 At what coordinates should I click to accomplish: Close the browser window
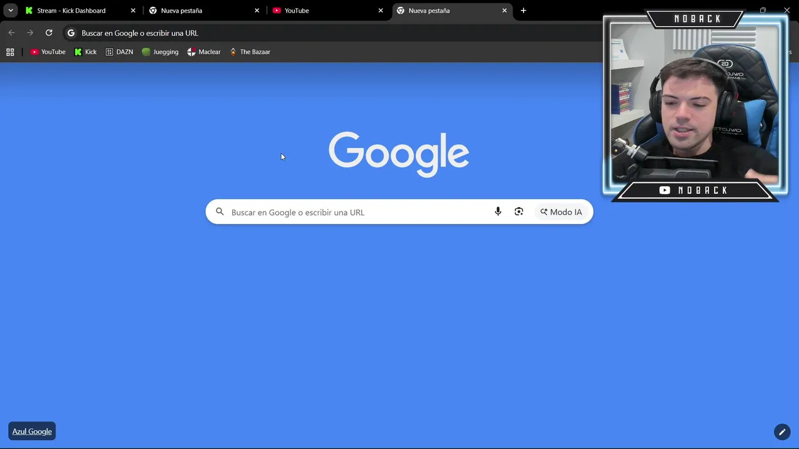(787, 11)
